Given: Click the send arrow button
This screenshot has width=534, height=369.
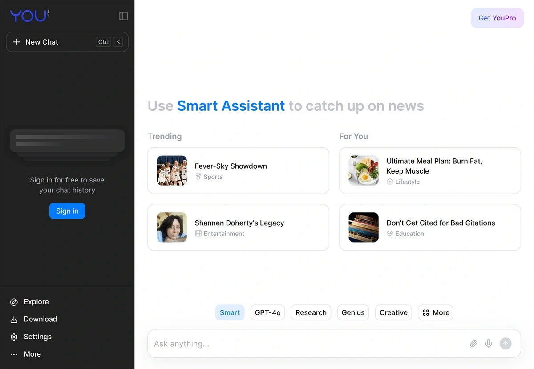Looking at the screenshot, I should click(x=506, y=344).
